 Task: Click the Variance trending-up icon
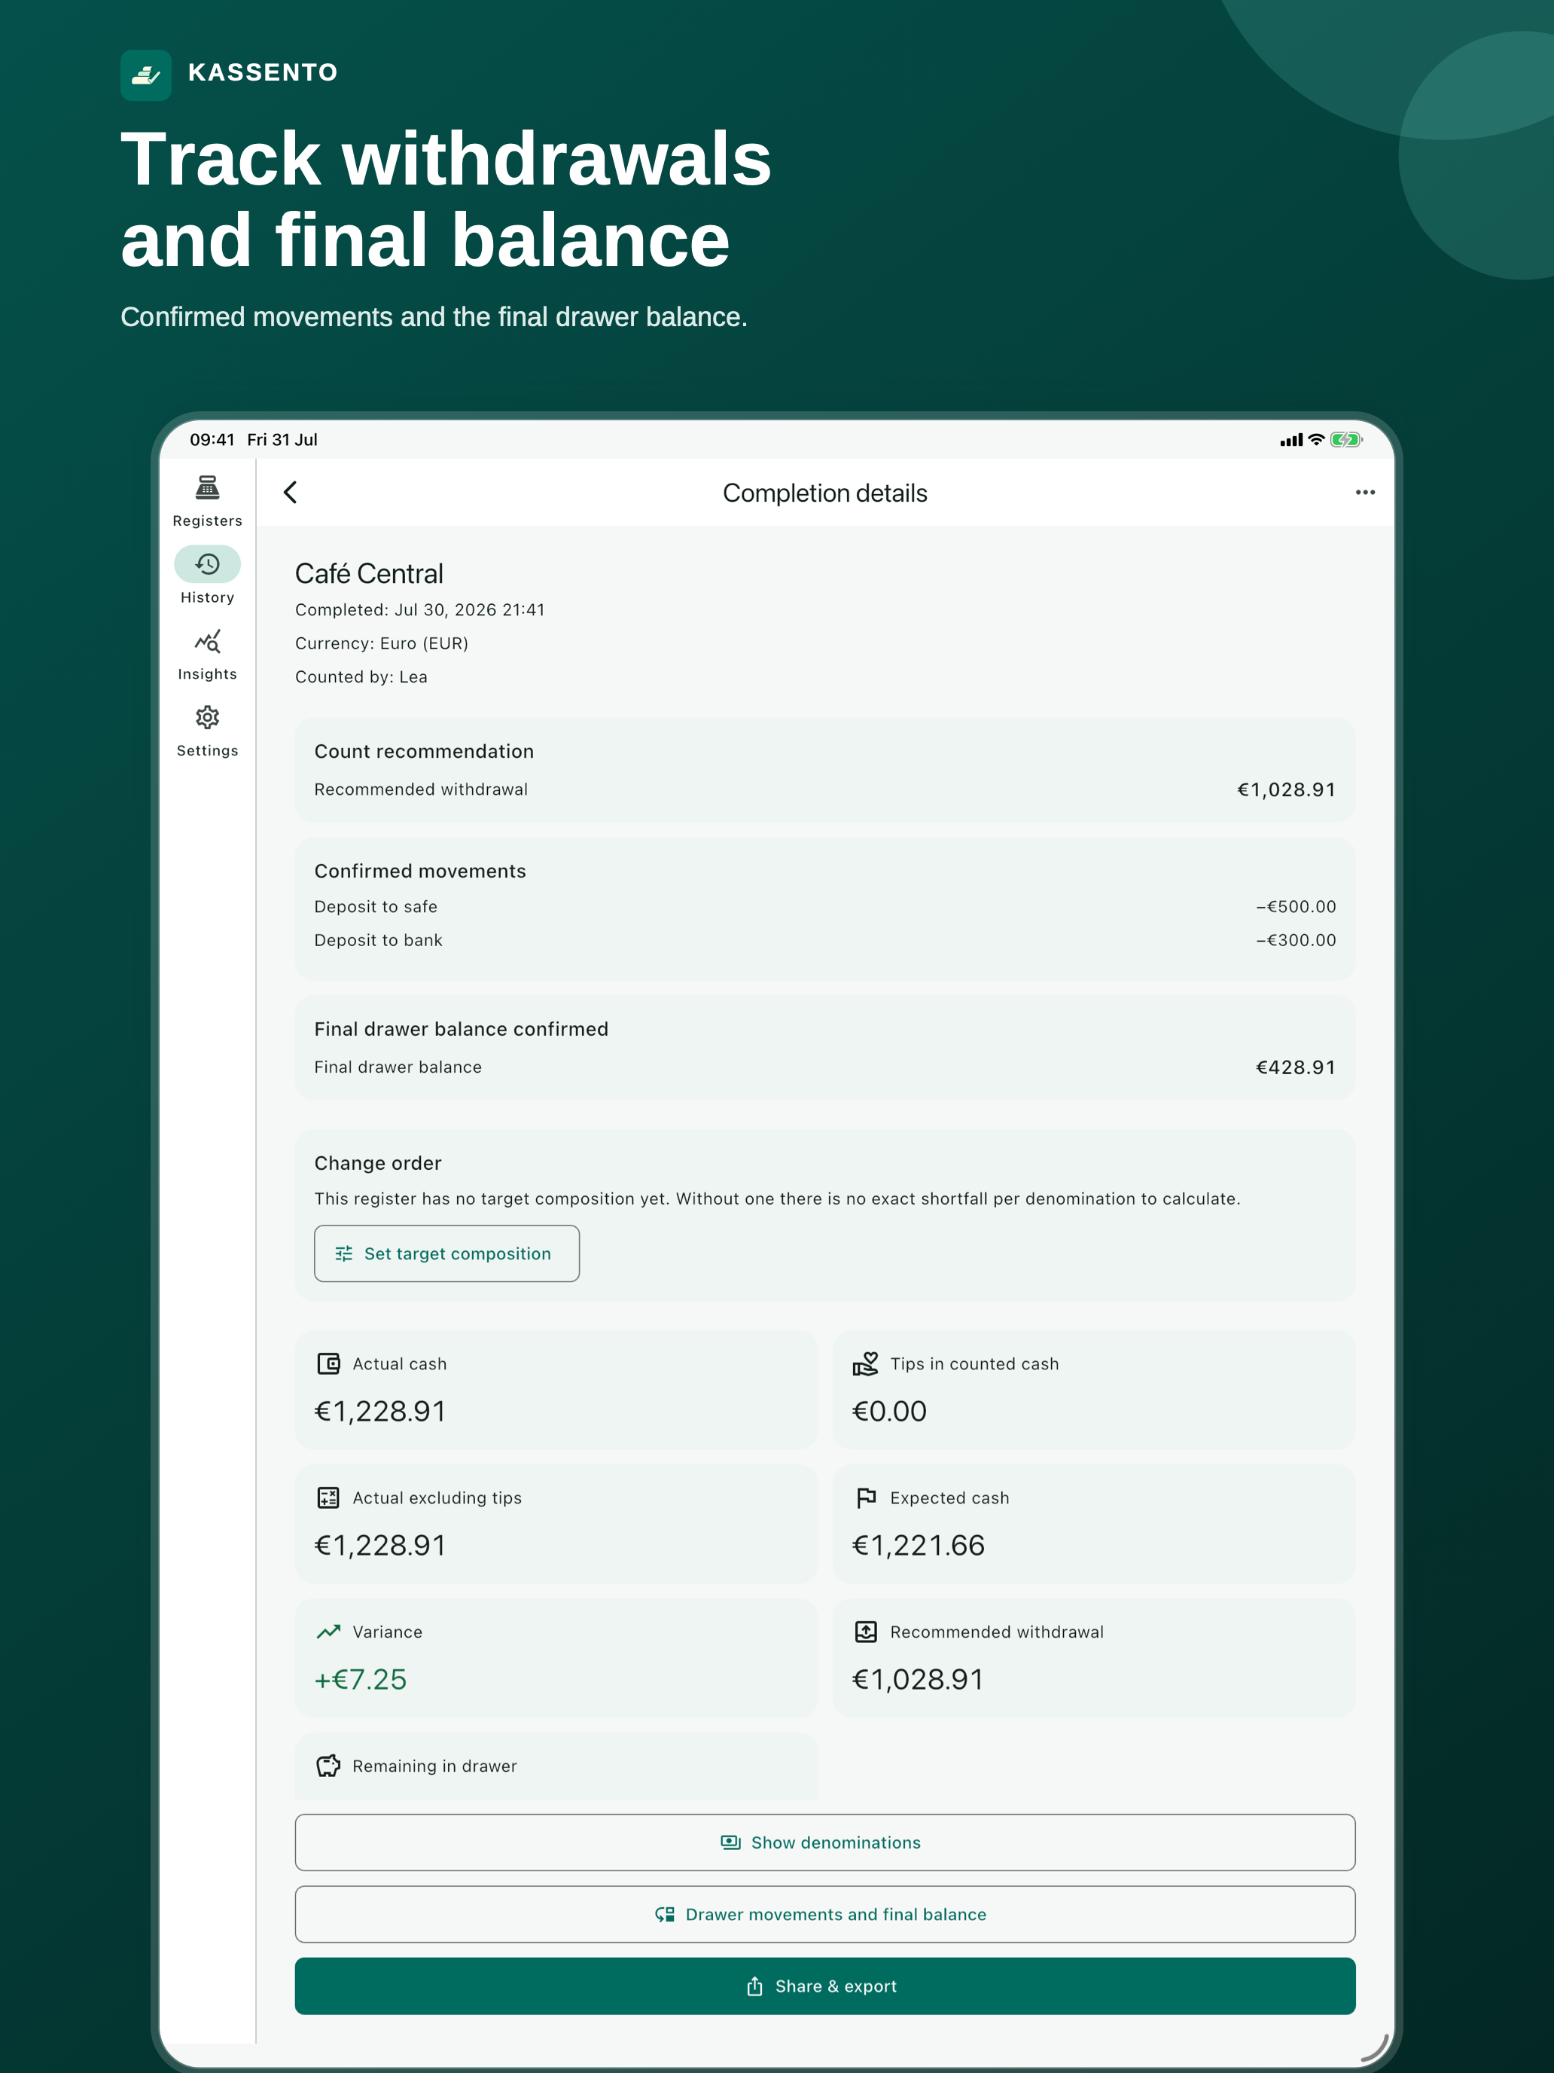click(329, 1632)
